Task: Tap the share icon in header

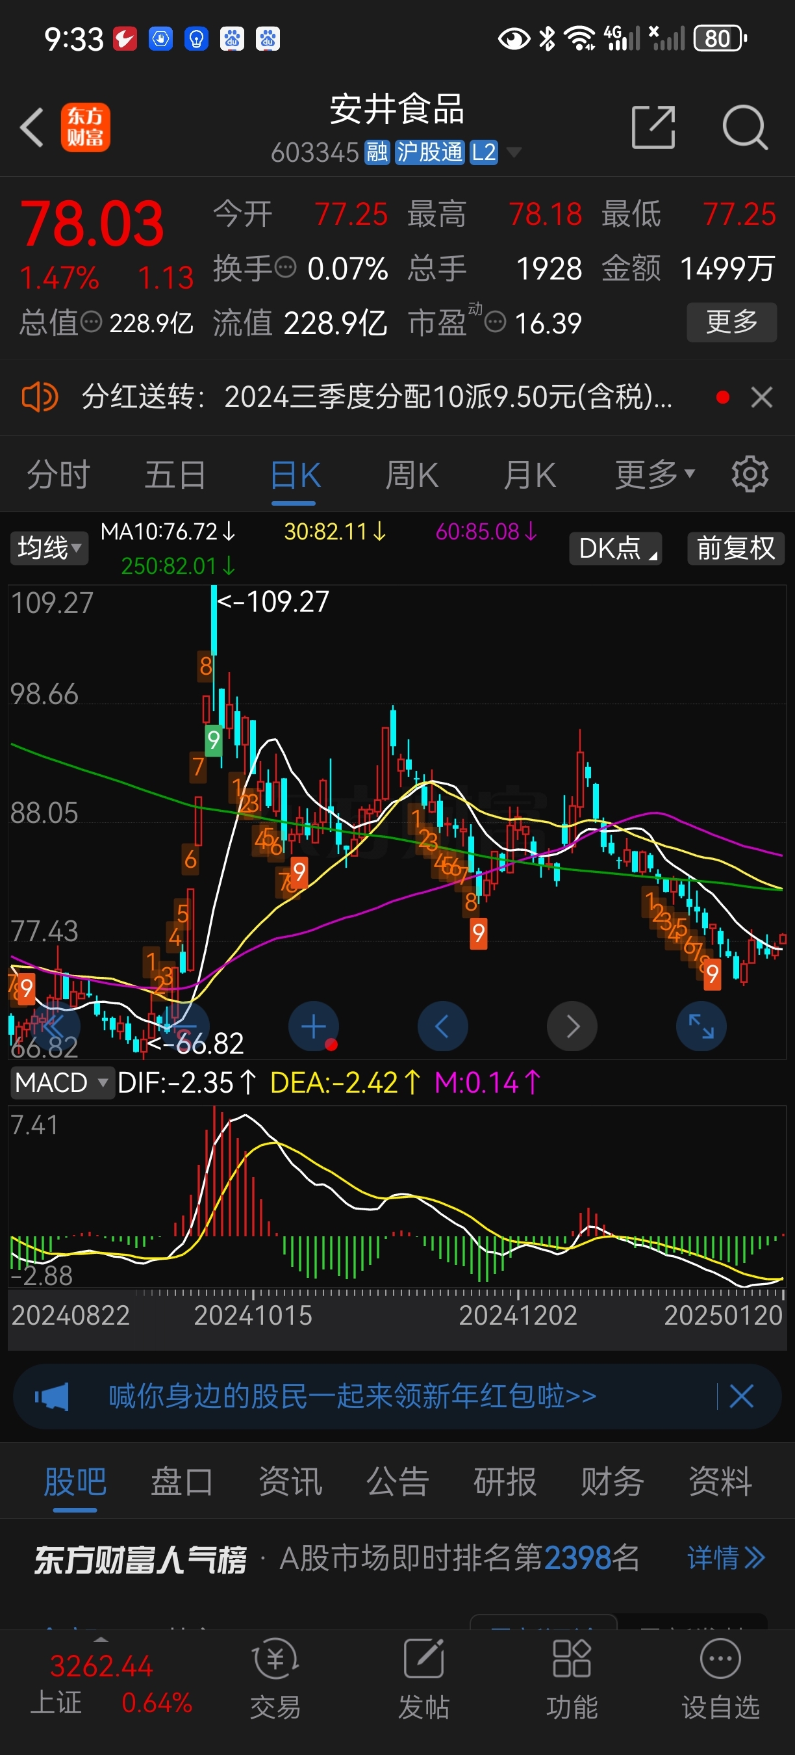Action: 653,127
